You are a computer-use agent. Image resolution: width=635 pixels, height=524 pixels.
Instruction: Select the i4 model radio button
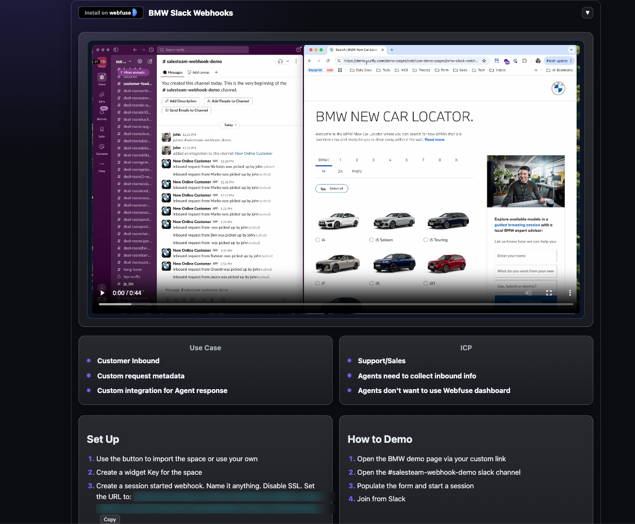[317, 240]
